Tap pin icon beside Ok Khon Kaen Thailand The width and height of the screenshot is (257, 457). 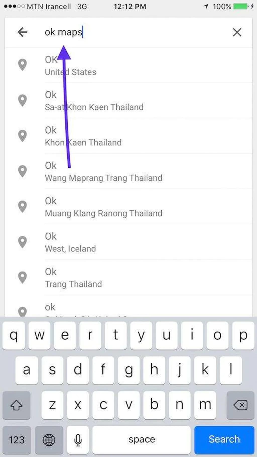pyautogui.click(x=23, y=136)
